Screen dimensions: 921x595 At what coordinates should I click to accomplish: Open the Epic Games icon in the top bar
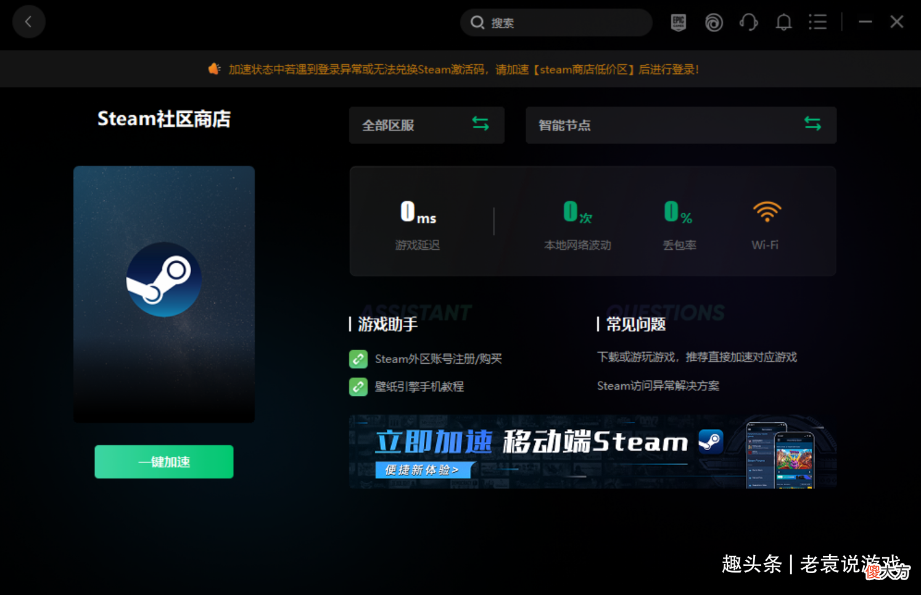[678, 23]
